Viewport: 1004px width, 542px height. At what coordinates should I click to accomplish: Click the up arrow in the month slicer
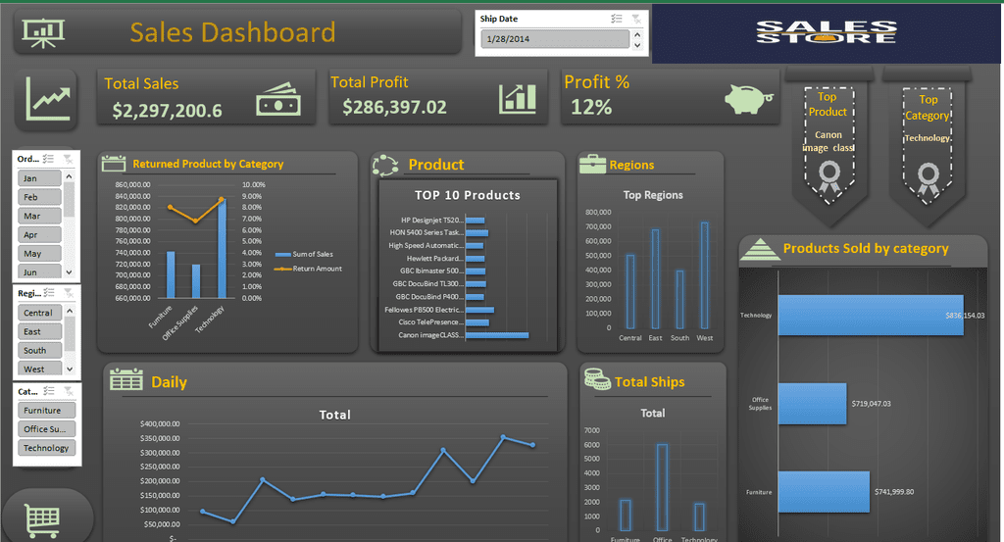tap(70, 176)
